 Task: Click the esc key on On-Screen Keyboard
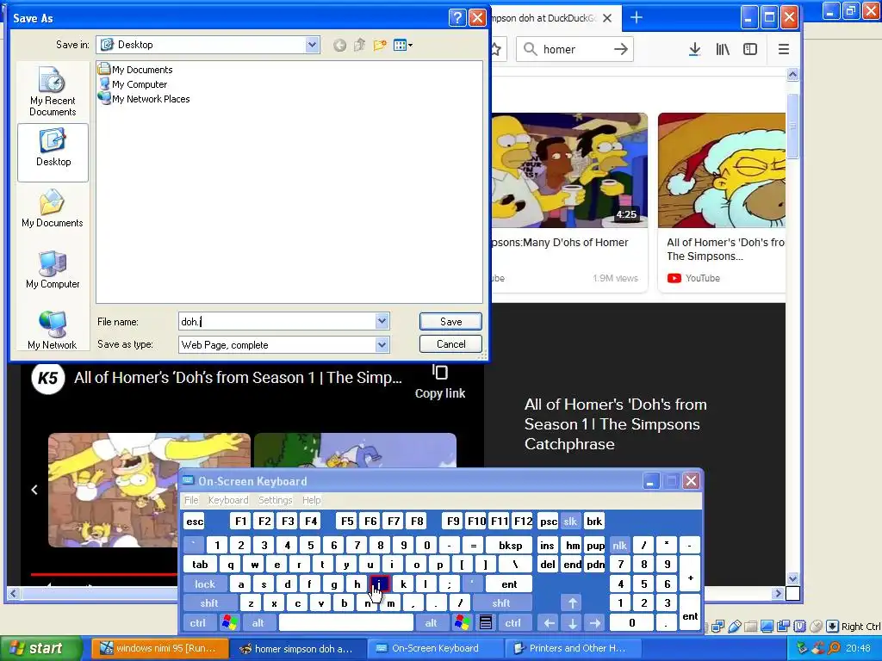(195, 522)
